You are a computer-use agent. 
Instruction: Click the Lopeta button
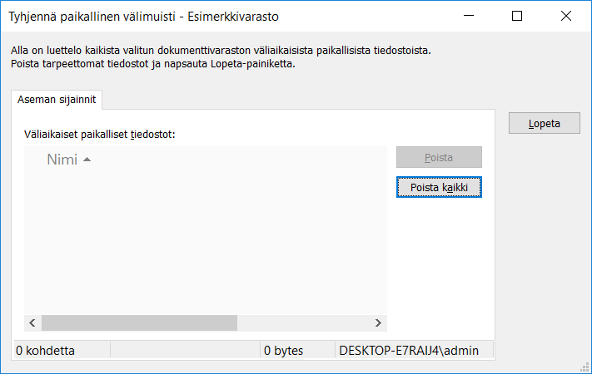[x=545, y=124]
